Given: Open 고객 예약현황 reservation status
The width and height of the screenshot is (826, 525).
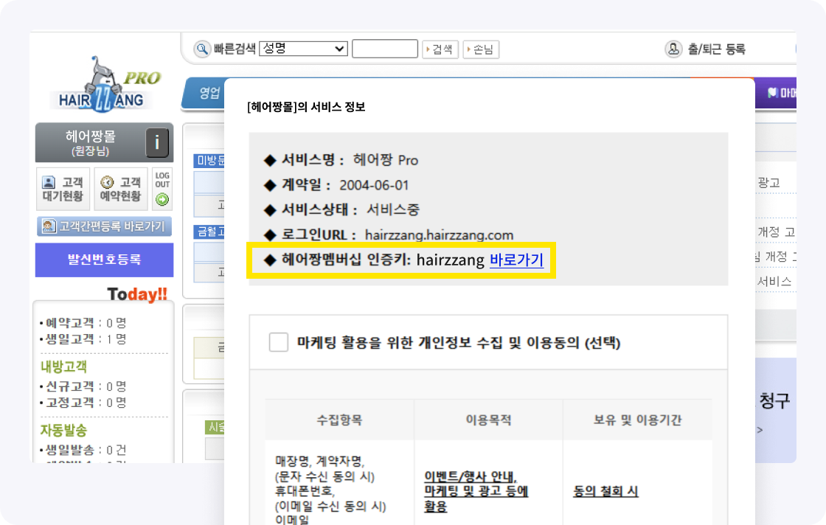Looking at the screenshot, I should click(x=121, y=189).
